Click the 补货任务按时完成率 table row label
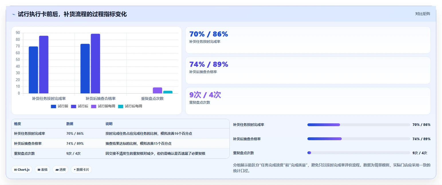 30,133
